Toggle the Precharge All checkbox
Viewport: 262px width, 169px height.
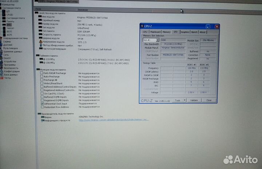[x=42, y=80]
